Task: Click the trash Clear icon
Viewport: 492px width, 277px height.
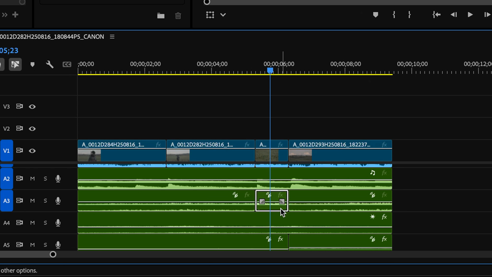Action: (x=178, y=16)
